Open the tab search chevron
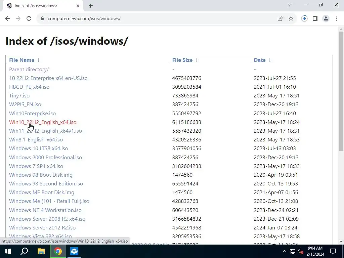 pos(290,5)
